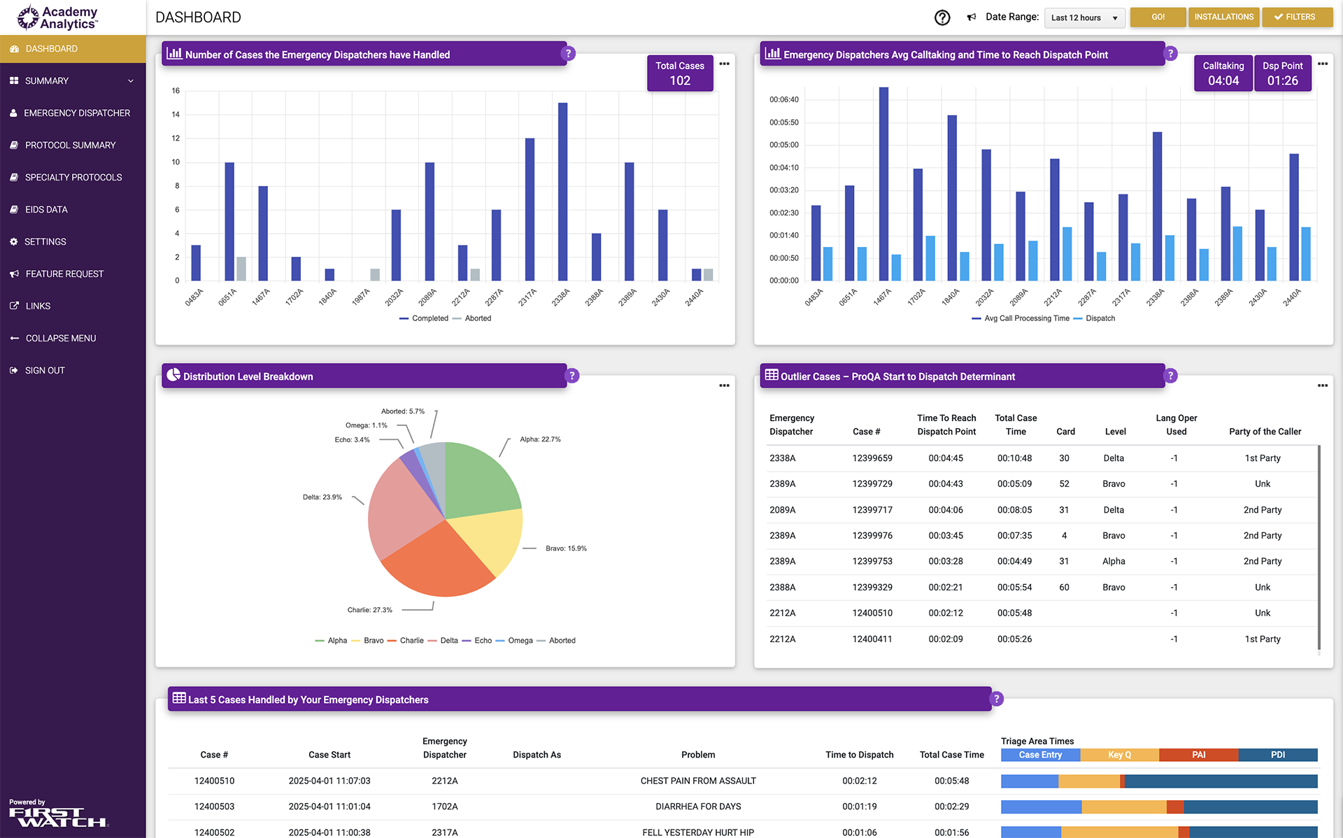Open the Specialty Protocols page
1343x838 pixels.
tap(73, 177)
